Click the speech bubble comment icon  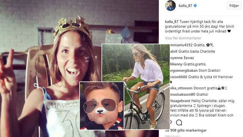(179, 122)
